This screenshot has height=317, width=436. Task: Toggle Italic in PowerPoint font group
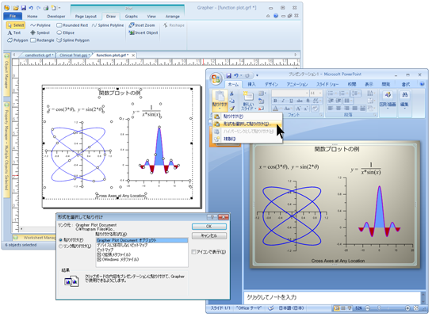(x=283, y=101)
